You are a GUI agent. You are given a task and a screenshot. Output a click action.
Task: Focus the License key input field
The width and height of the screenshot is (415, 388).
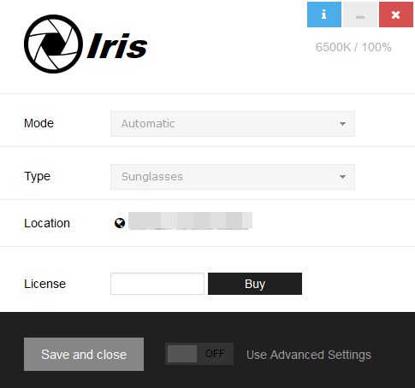tap(157, 284)
